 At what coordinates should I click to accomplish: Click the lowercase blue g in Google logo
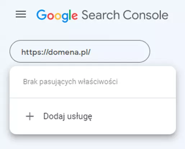tap(66, 18)
